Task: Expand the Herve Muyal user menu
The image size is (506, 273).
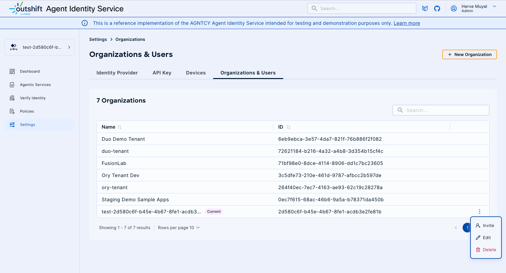Action: (494, 7)
